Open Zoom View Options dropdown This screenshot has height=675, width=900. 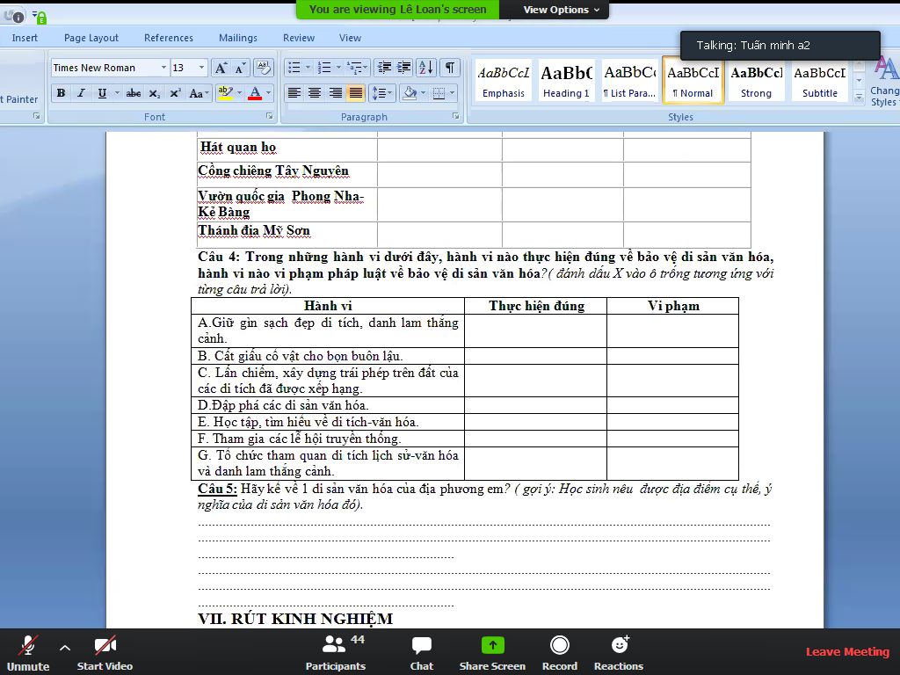pyautogui.click(x=561, y=10)
